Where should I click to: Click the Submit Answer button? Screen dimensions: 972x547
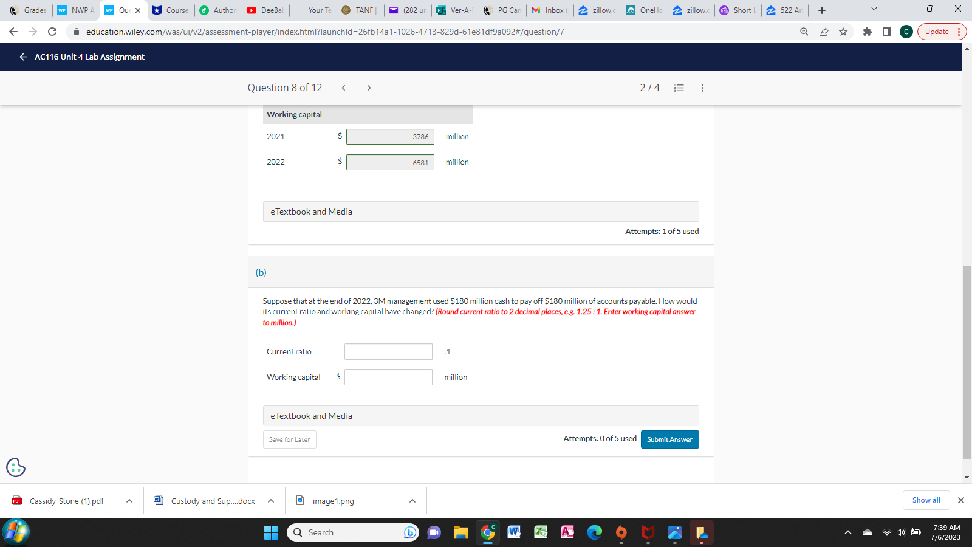(x=669, y=439)
